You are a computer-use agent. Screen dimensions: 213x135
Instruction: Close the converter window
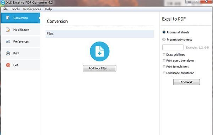coord(206,2)
